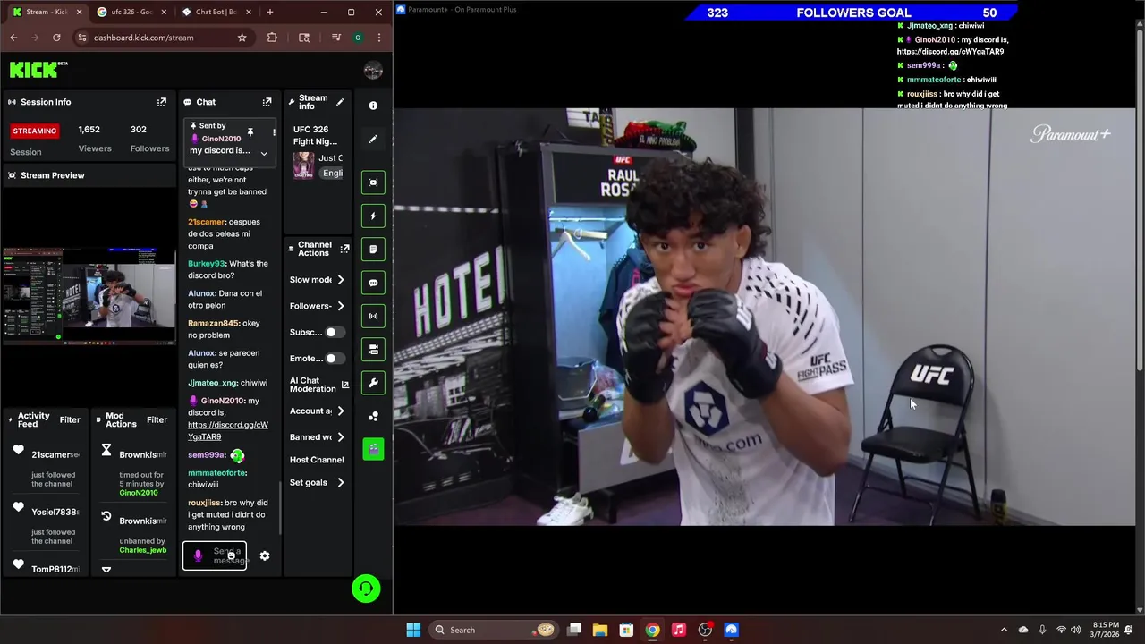This screenshot has width=1145, height=644.
Task: Expand the pinned message chevron
Action: [264, 153]
